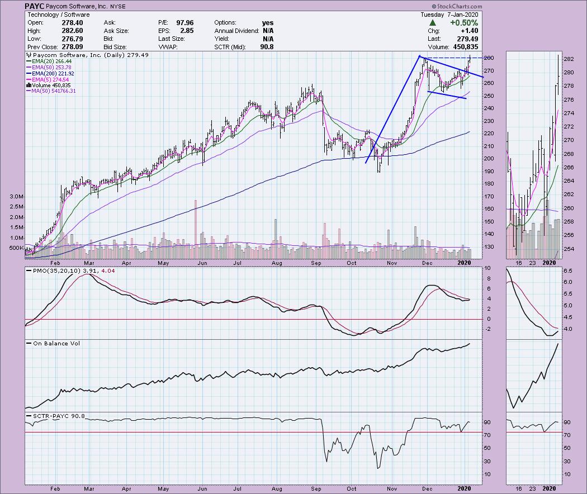Click the MA(50) 541766.31 legend entry

pyautogui.click(x=51, y=91)
